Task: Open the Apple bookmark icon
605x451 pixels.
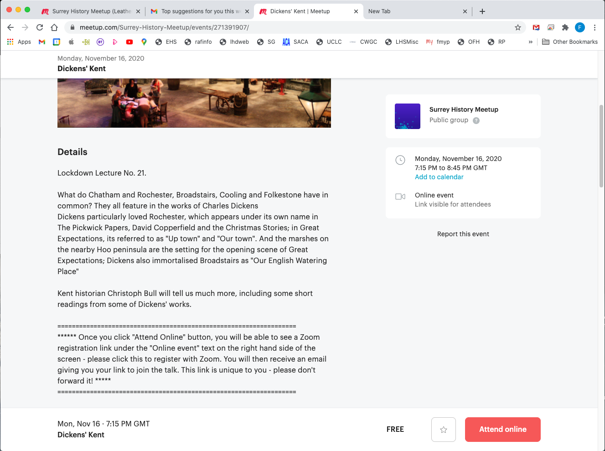Action: click(71, 42)
